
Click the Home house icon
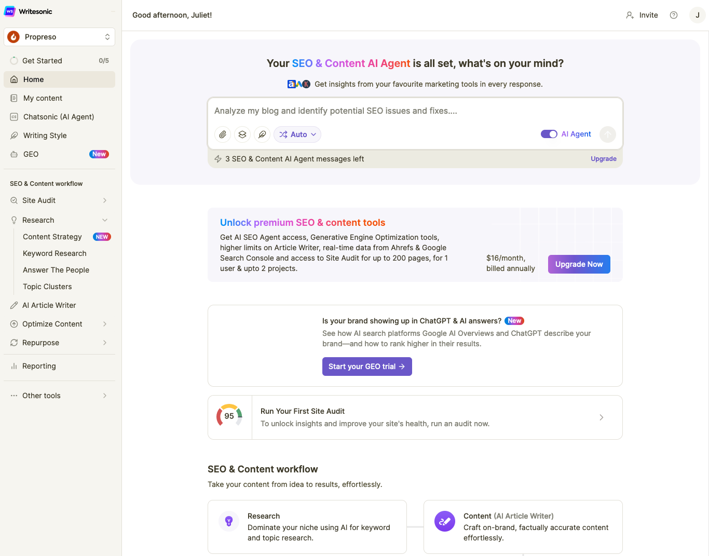coord(14,79)
